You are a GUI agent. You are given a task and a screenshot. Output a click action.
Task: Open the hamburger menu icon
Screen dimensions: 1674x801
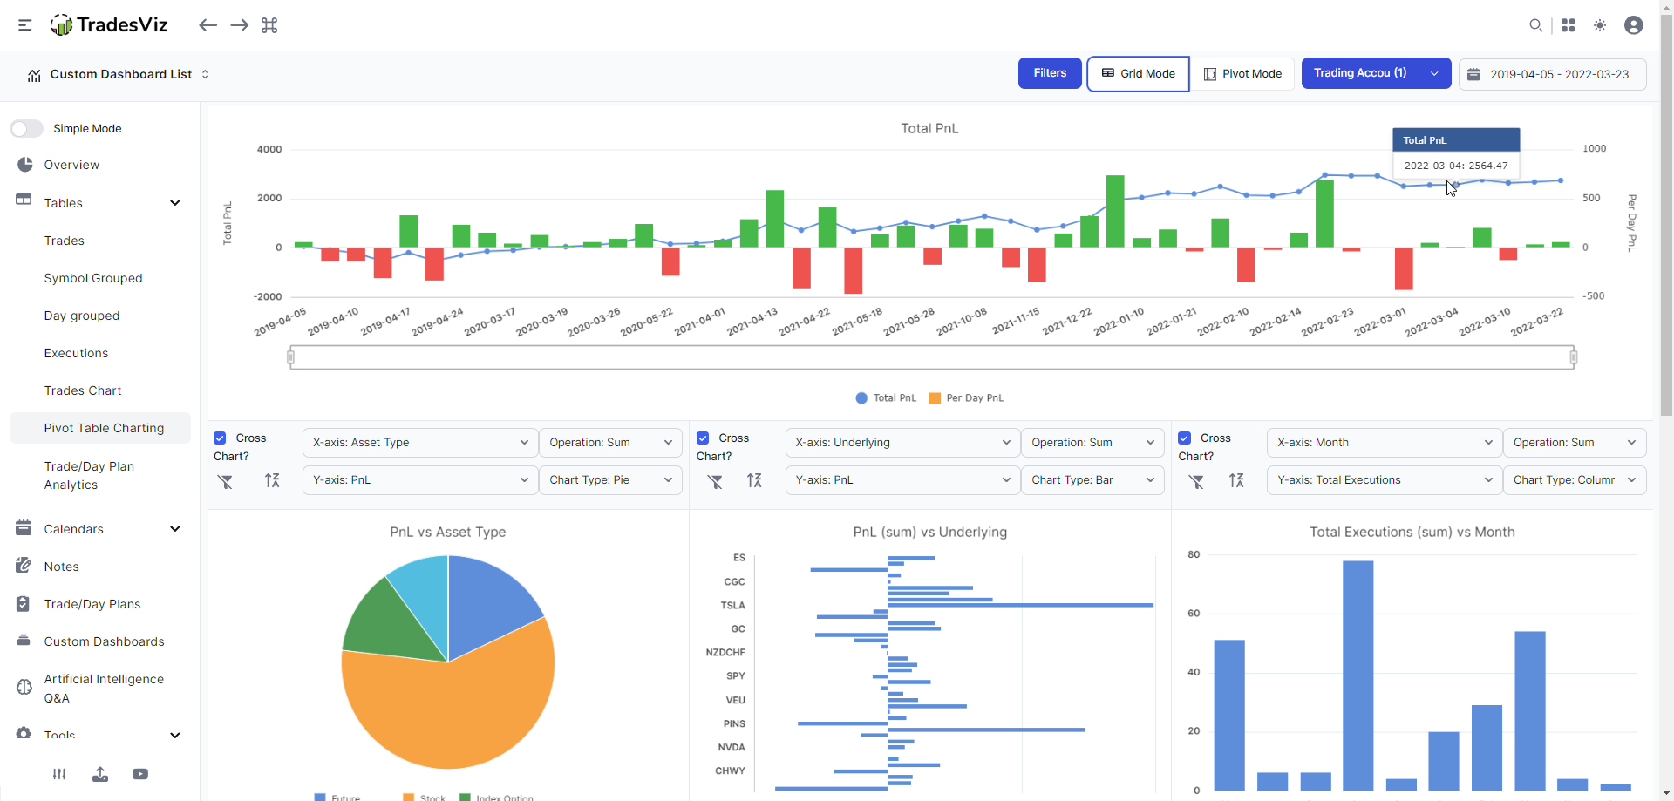click(x=25, y=25)
